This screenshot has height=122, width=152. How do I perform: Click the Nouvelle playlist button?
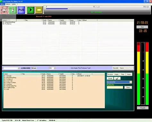(x=115, y=68)
